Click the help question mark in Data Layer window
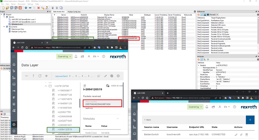The width and height of the screenshot is (259, 140). (104, 56)
